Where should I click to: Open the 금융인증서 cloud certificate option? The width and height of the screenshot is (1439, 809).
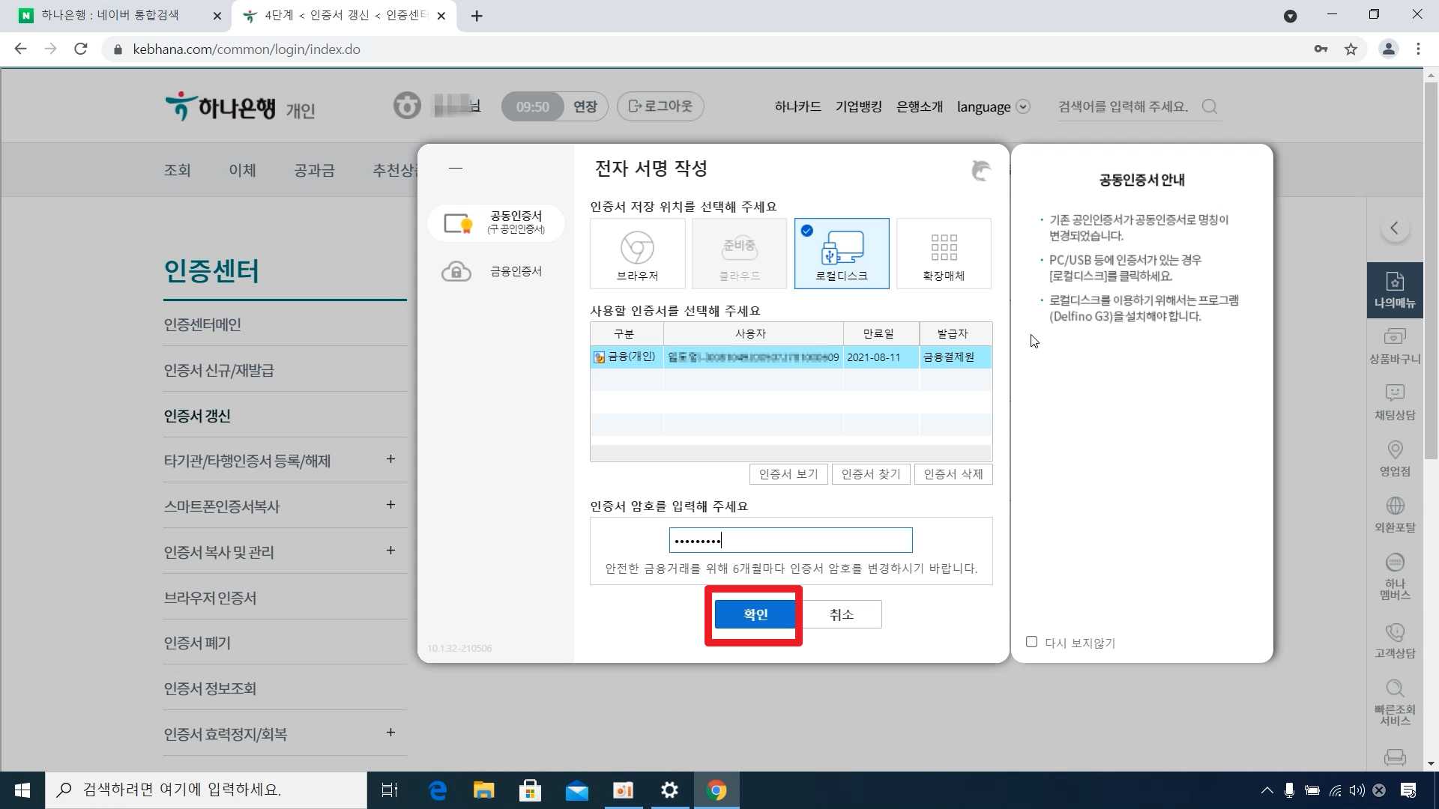pos(495,271)
